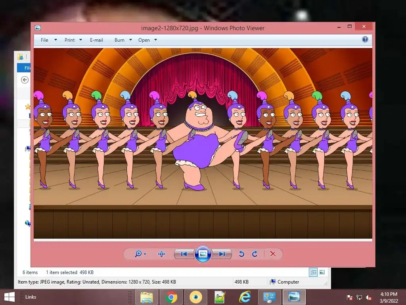
Task: Open the Control Panel taskbar icon
Action: pyautogui.click(x=269, y=297)
